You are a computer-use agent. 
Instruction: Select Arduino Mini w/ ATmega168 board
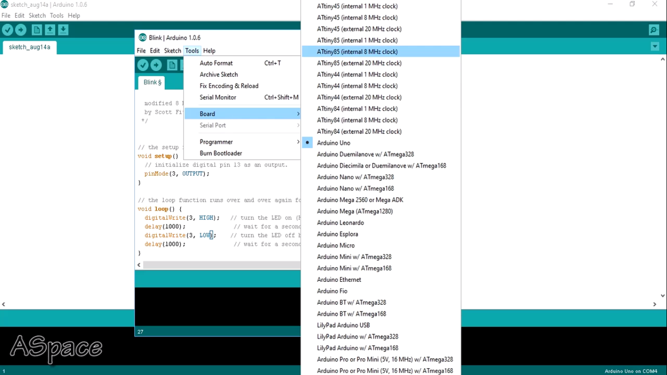click(x=381, y=268)
